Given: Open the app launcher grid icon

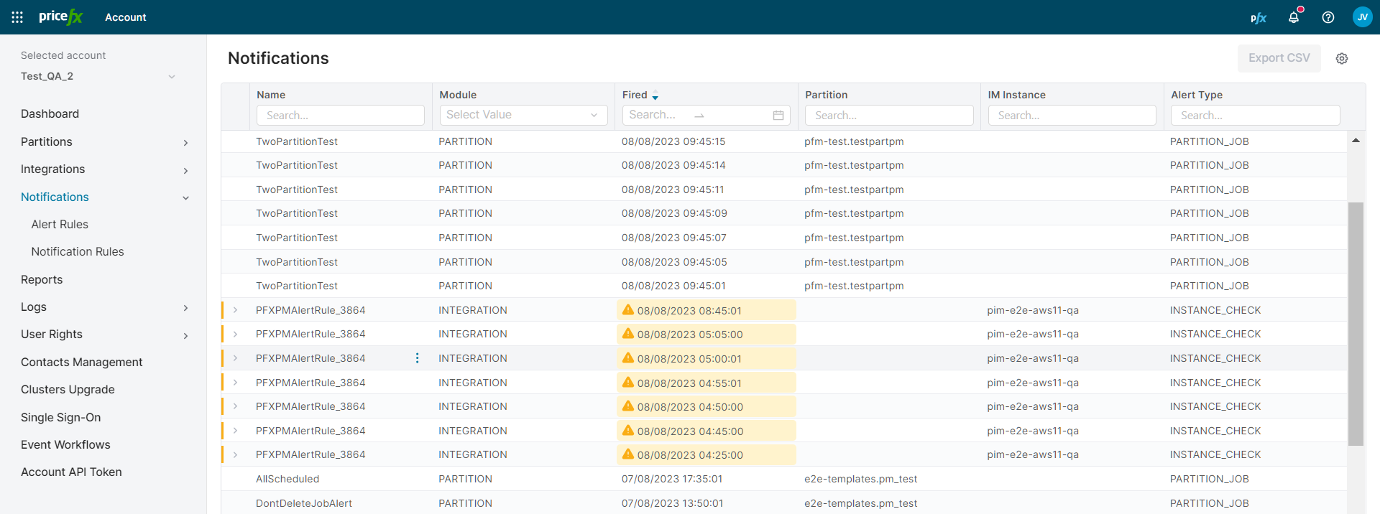Looking at the screenshot, I should (17, 17).
